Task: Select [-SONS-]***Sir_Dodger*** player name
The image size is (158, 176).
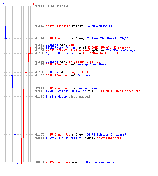Action: click(109, 48)
